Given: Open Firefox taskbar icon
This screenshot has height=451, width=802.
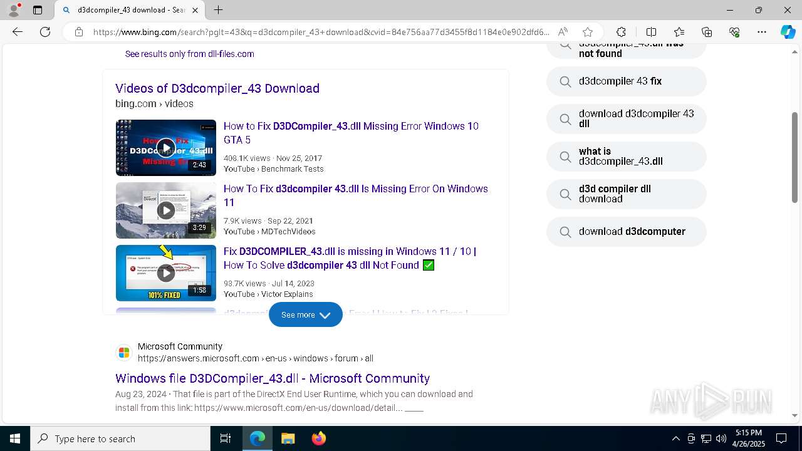Looking at the screenshot, I should [x=318, y=438].
